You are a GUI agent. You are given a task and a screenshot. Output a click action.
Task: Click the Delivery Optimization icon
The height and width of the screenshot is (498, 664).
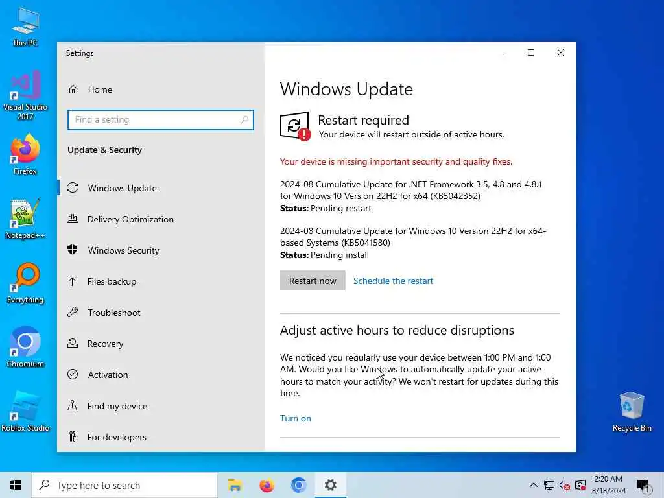(x=73, y=219)
